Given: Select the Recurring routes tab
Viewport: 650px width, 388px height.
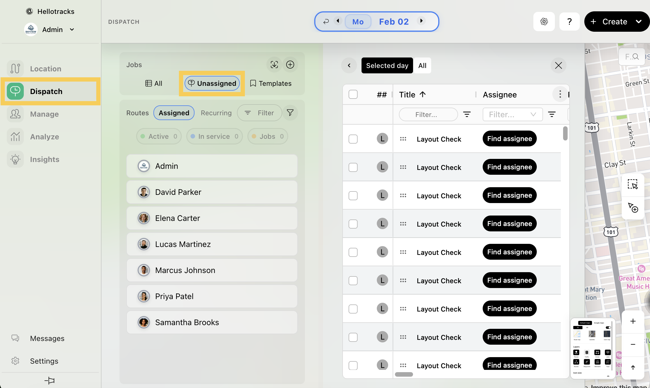Looking at the screenshot, I should (x=216, y=113).
